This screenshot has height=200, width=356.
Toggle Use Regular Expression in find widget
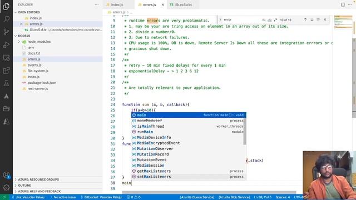click(275, 20)
